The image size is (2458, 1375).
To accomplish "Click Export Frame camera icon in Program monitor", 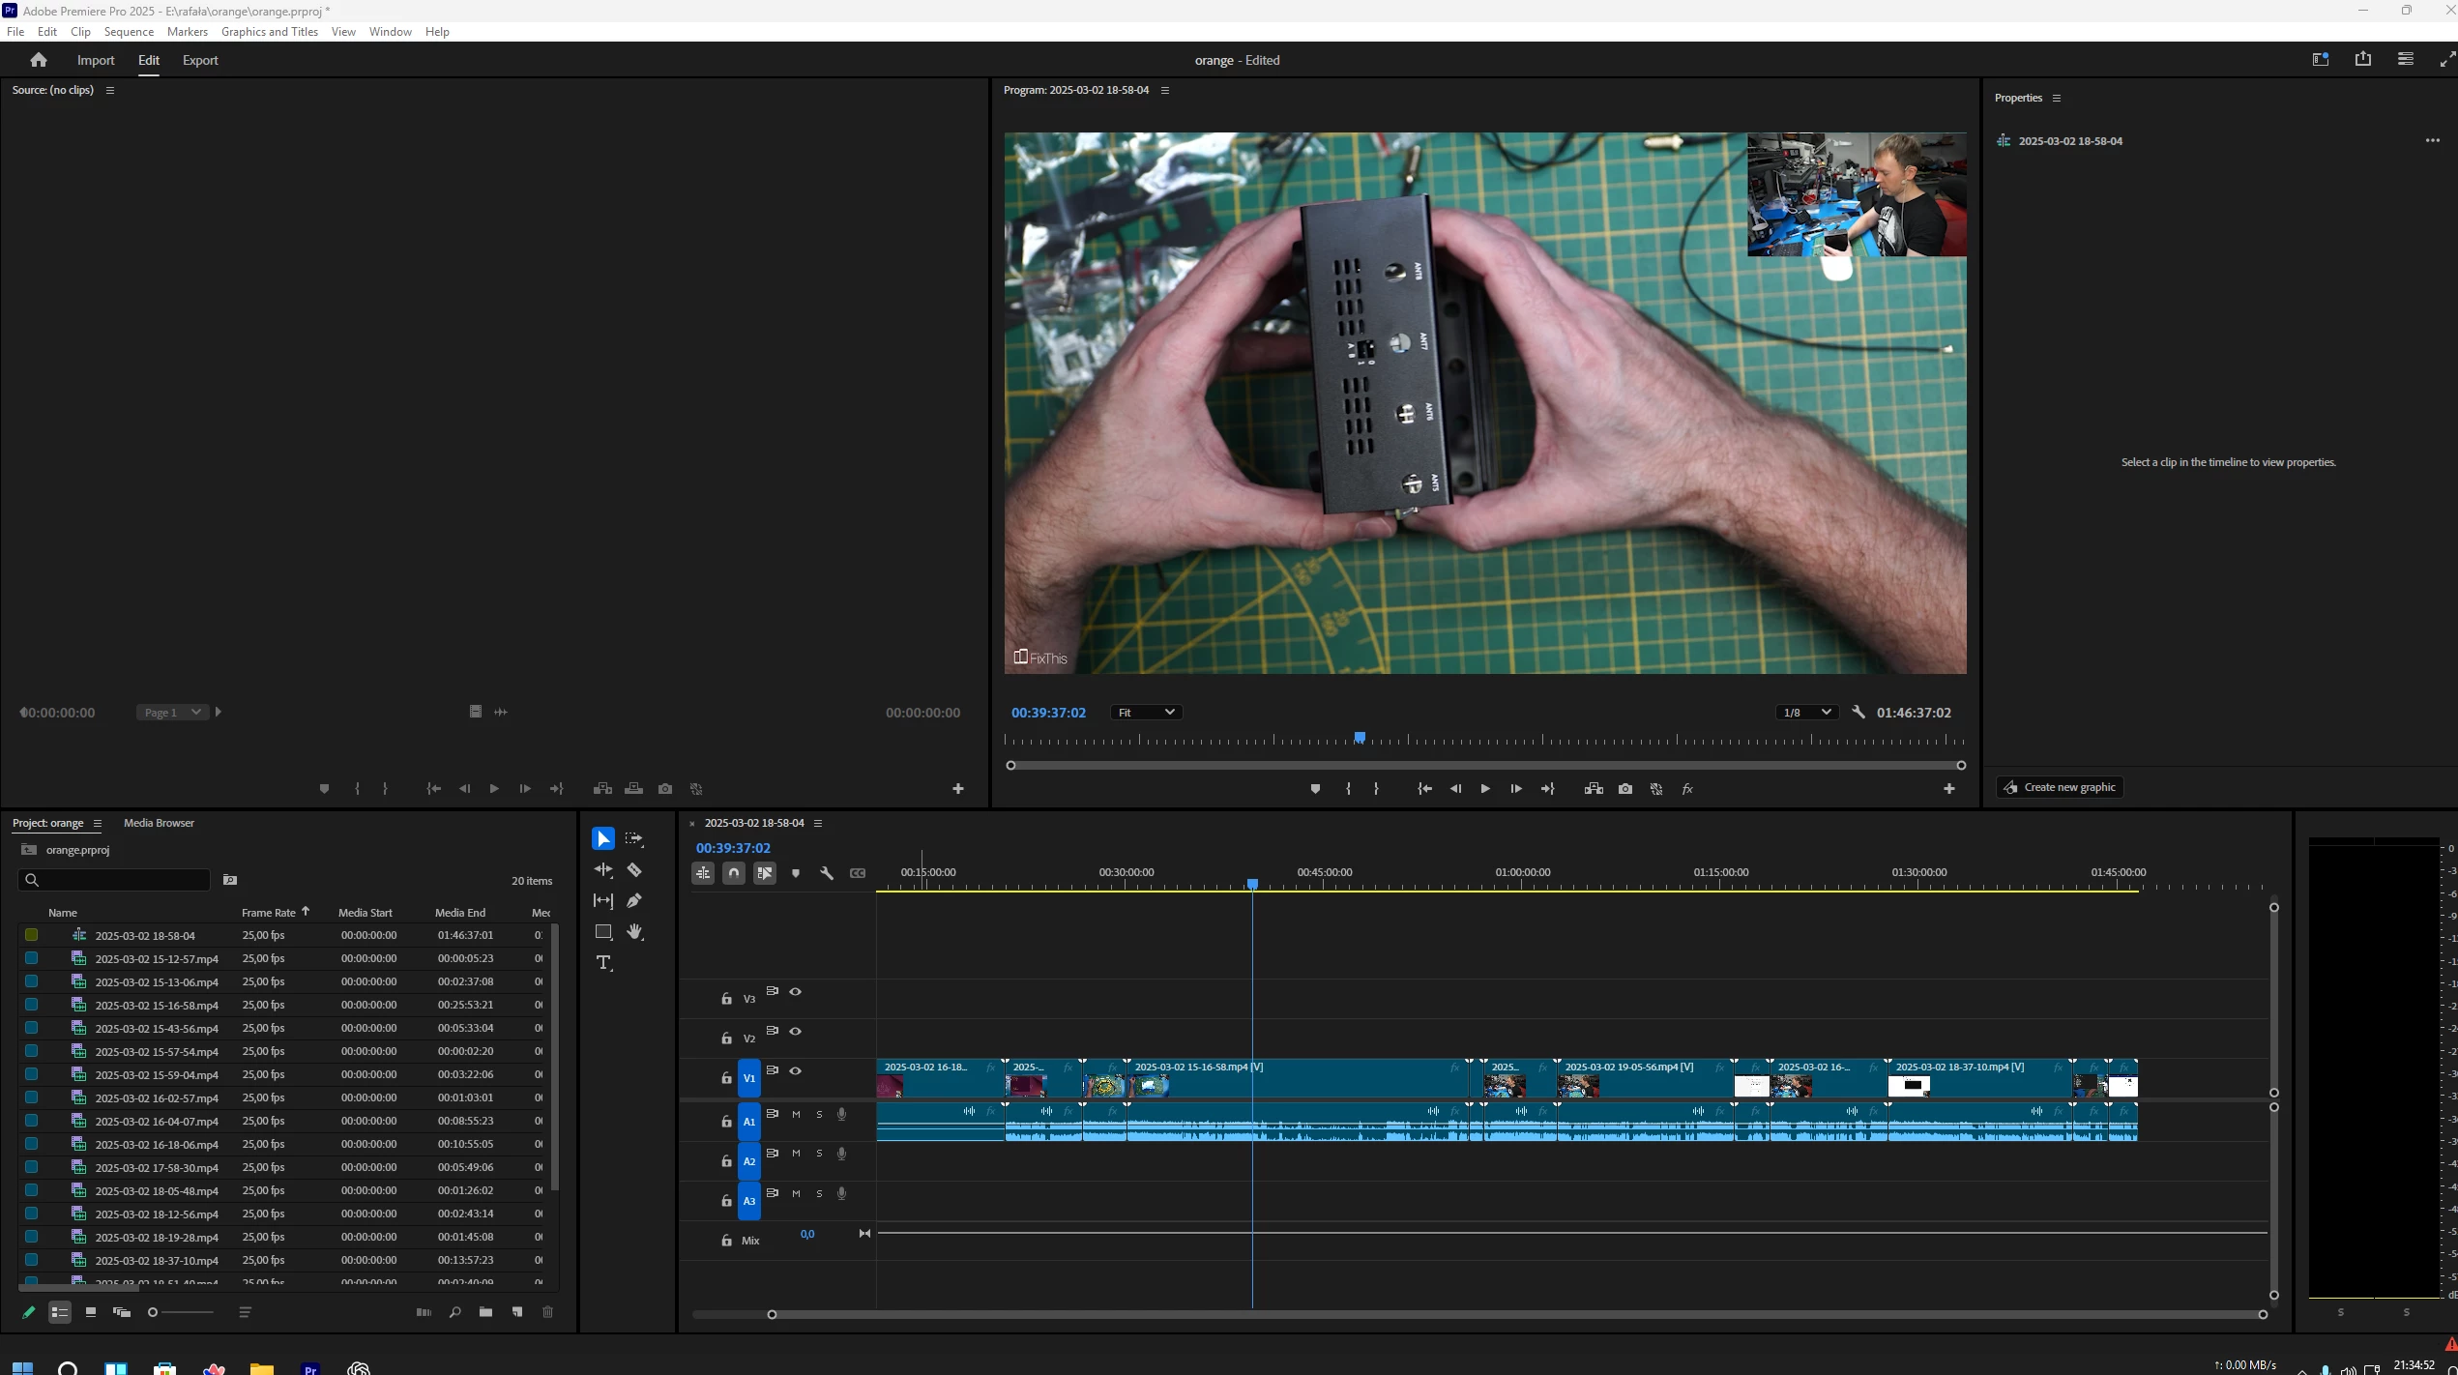I will pyautogui.click(x=1625, y=789).
